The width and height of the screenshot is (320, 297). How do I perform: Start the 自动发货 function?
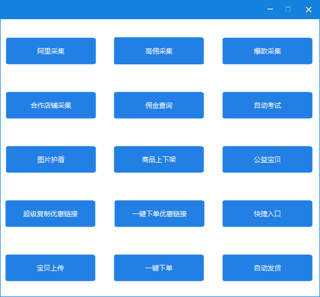click(267, 268)
